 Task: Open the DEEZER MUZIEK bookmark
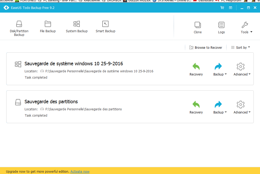click(x=137, y=1)
